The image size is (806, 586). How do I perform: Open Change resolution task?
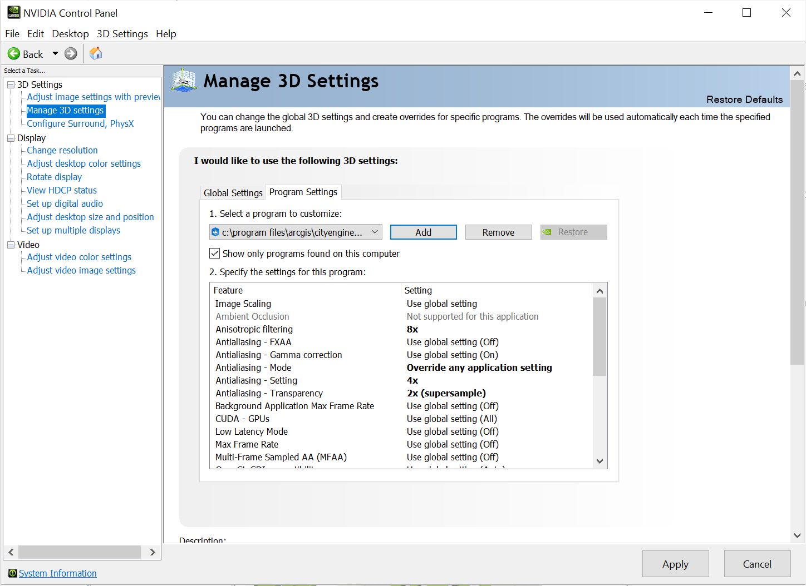point(62,150)
